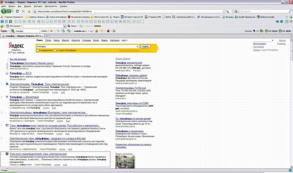The height and width of the screenshot is (173, 293).
Task: Click the star favorites icon in Яндекс bar
Action: coord(102,31)
